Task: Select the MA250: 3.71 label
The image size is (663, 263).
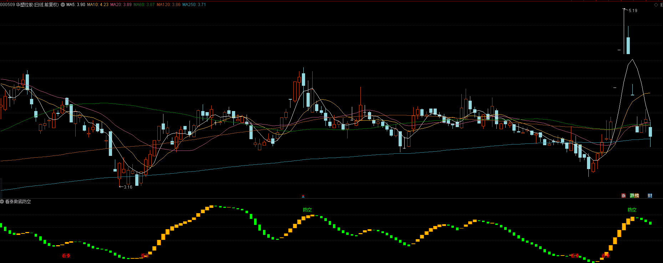Action: pyautogui.click(x=194, y=5)
